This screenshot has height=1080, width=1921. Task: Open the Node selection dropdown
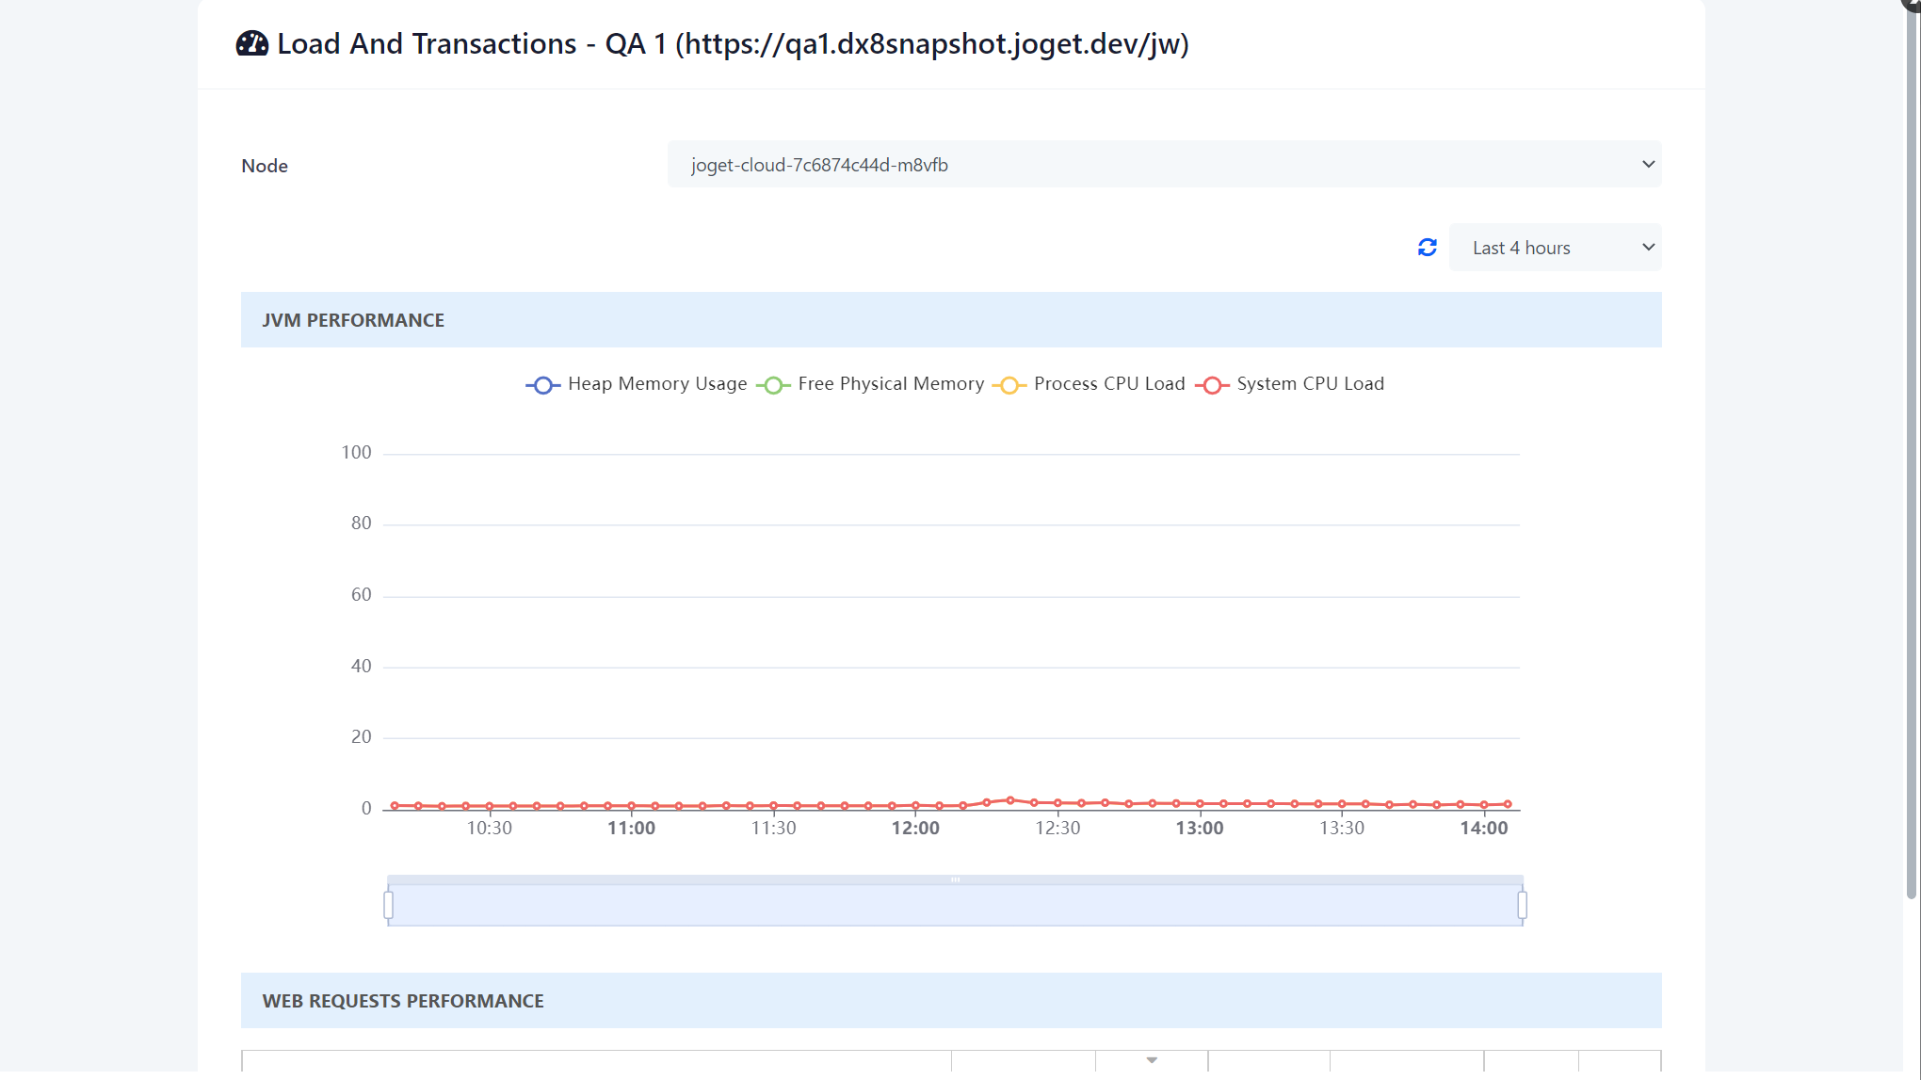(x=1163, y=165)
